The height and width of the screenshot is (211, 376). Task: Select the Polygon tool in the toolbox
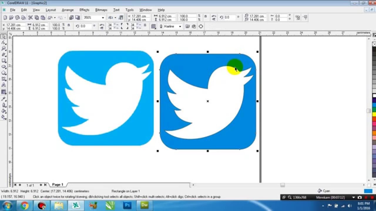point(4,73)
